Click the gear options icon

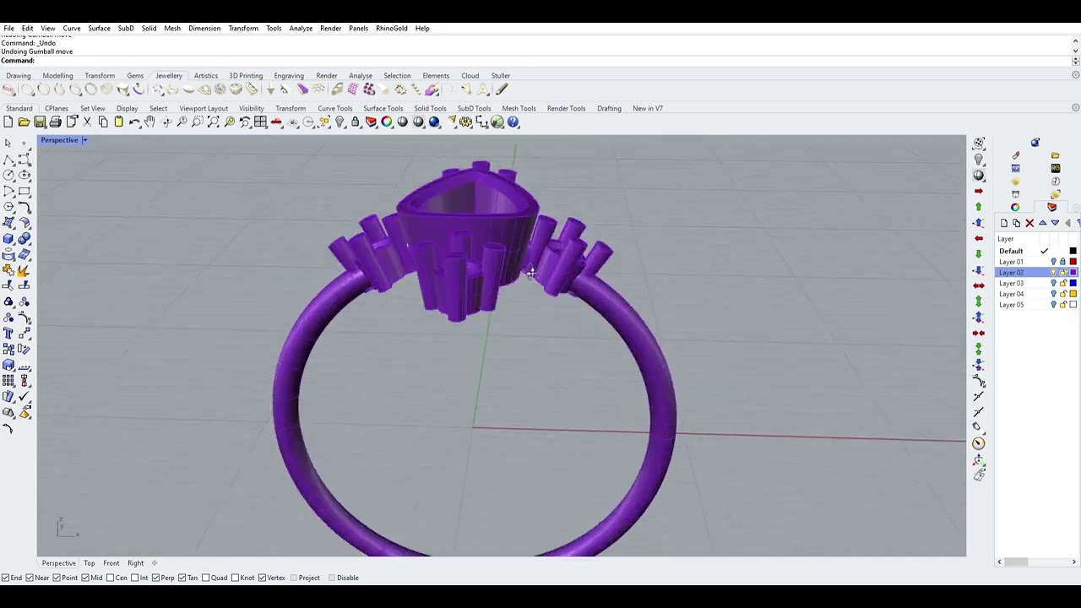466,122
